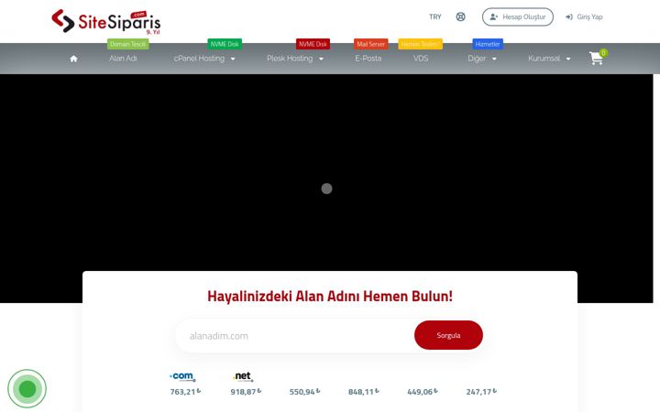660x412 pixels.
Task: Open the green circular chat widget
Action: (27, 388)
